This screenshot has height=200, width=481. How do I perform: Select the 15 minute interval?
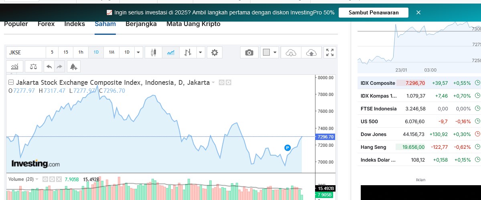coord(66,52)
